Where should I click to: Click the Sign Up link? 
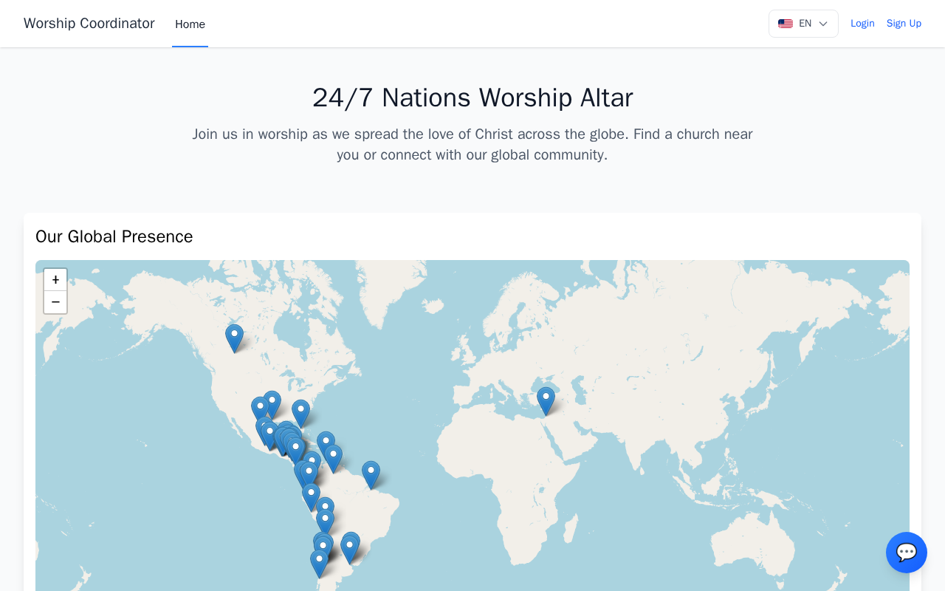coord(904,24)
